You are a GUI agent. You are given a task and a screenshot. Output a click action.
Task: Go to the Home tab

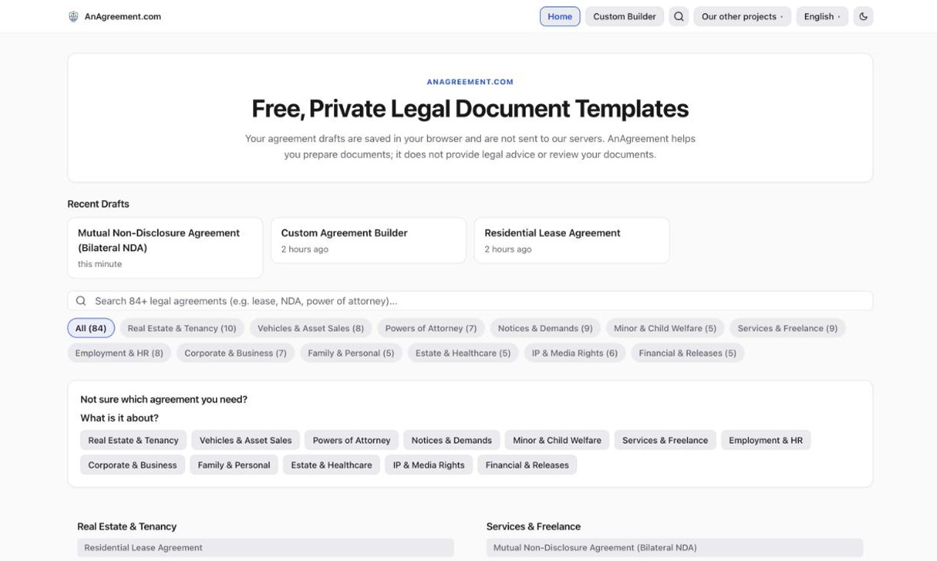[560, 16]
